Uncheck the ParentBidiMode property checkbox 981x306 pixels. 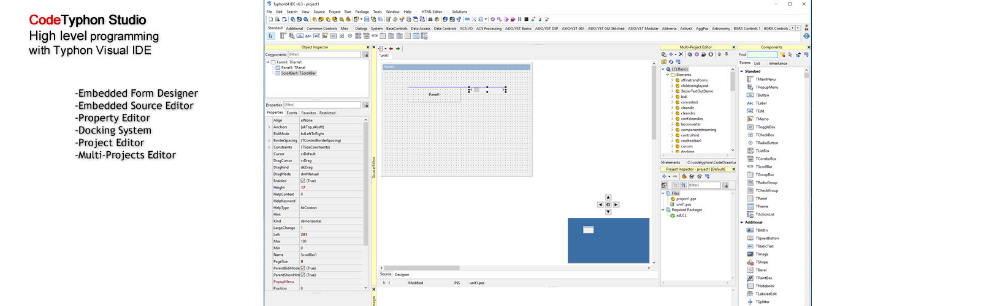(x=303, y=269)
